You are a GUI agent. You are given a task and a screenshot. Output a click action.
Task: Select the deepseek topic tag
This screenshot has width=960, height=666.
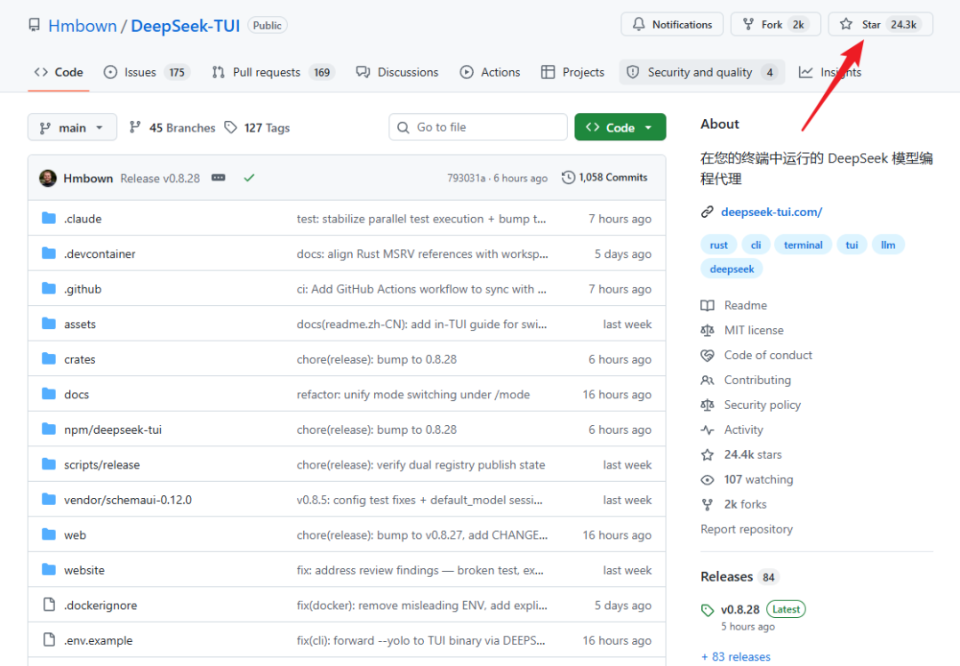(732, 269)
